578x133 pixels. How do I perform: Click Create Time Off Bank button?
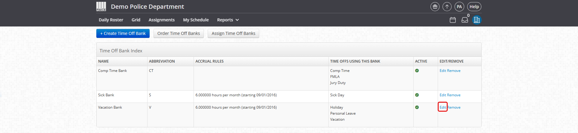pos(123,33)
